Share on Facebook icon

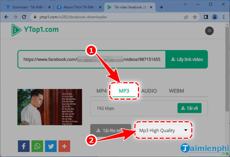pos(24,146)
